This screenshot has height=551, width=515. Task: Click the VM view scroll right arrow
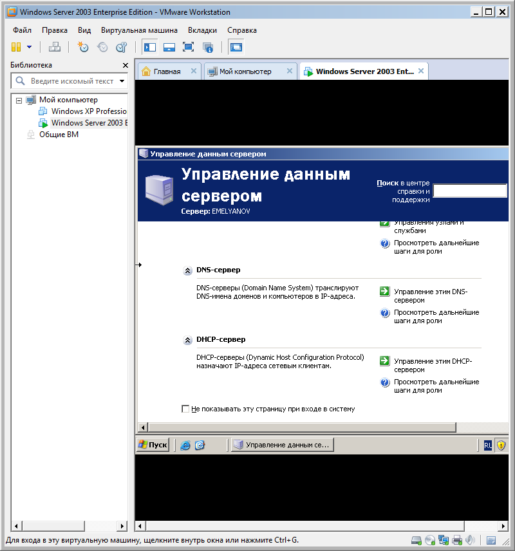[503, 526]
